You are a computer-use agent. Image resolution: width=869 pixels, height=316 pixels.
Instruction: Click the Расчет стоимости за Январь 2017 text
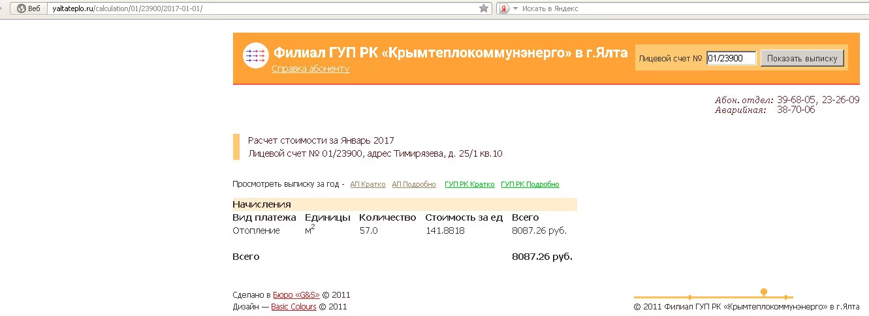tap(321, 140)
